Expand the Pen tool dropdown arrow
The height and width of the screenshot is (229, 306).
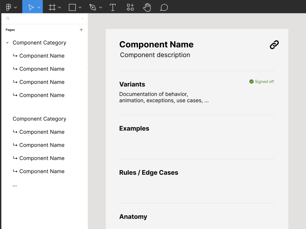coord(101,8)
